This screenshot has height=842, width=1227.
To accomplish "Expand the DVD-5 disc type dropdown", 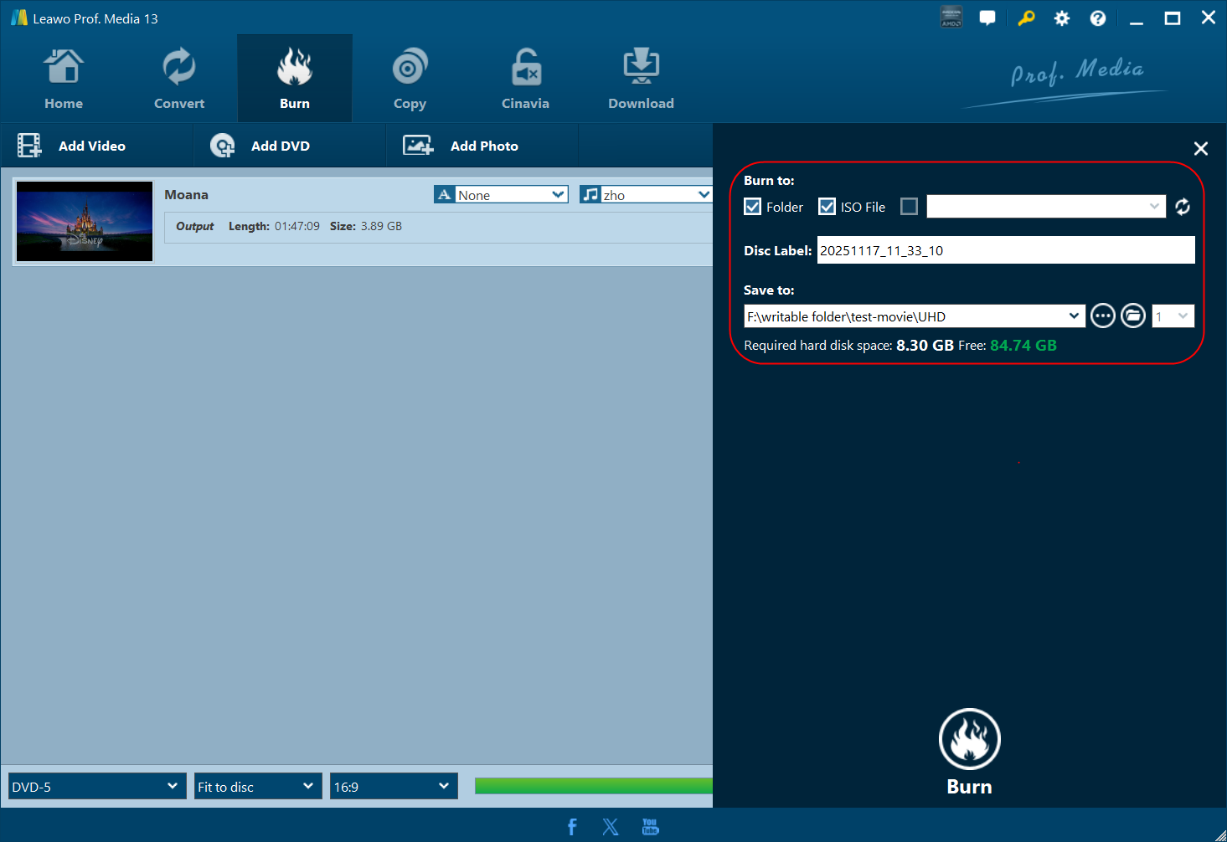I will [97, 787].
